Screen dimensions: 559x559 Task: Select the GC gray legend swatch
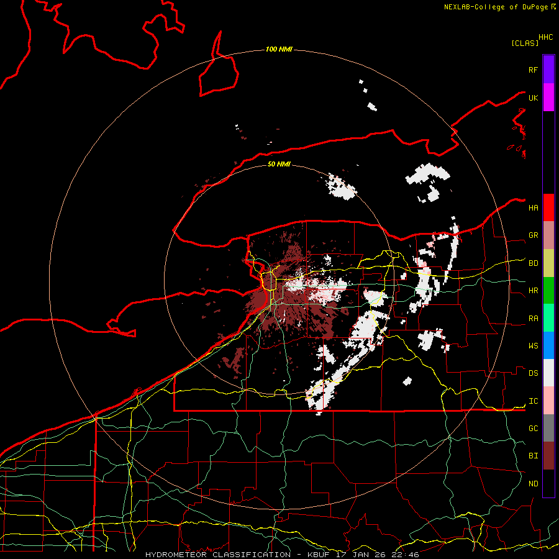tap(548, 428)
